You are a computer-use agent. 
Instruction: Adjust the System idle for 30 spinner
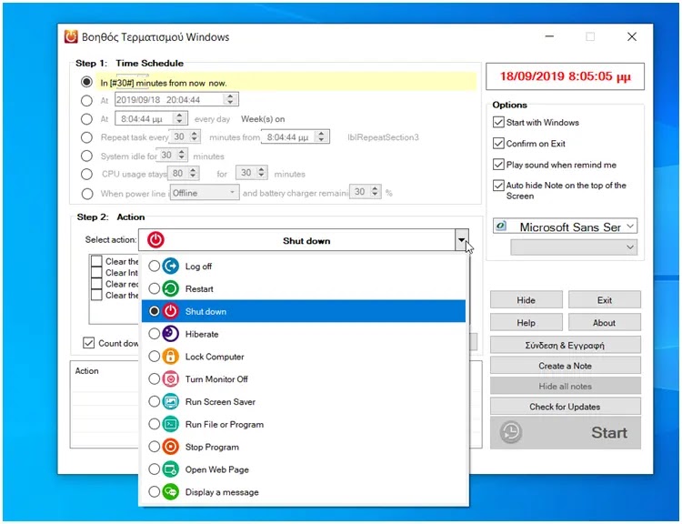(182, 155)
